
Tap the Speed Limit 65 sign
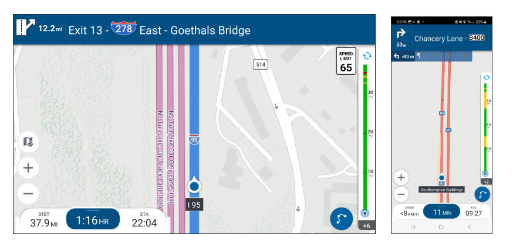(346, 61)
